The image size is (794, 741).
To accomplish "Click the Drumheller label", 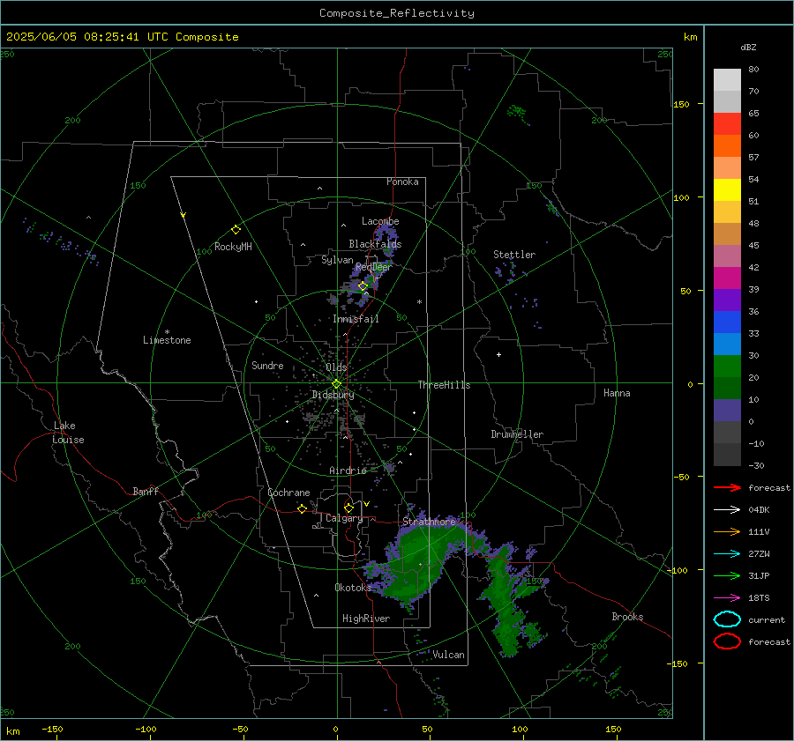I will pyautogui.click(x=517, y=434).
